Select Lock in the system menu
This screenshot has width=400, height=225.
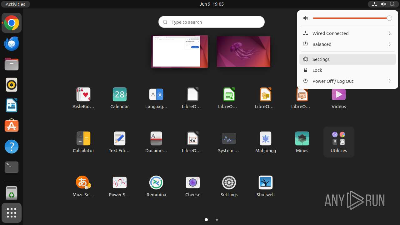click(x=347, y=70)
